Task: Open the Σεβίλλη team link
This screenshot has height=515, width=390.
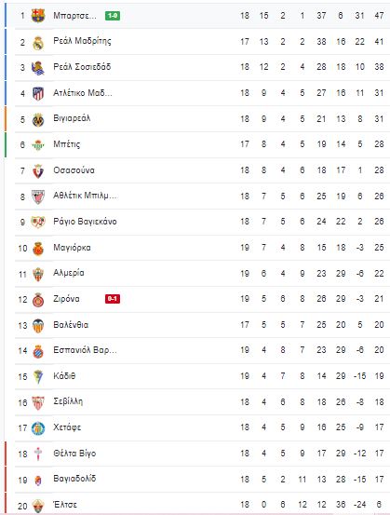Action: pos(68,401)
